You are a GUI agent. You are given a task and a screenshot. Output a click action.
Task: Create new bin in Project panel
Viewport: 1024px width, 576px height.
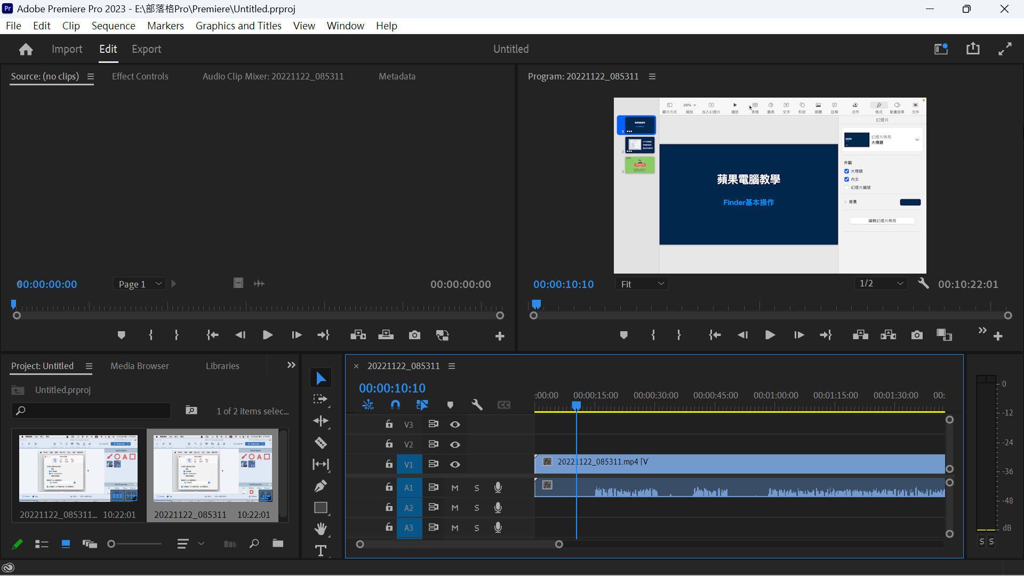[x=278, y=543]
